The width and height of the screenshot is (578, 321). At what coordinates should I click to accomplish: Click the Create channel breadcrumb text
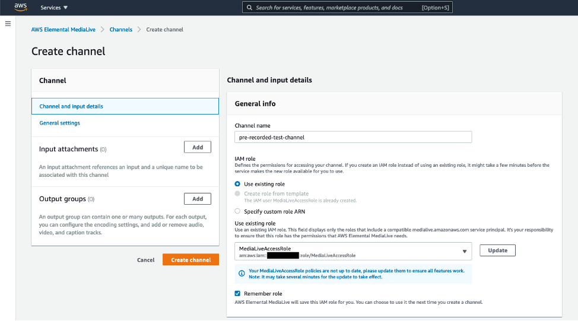(x=165, y=30)
